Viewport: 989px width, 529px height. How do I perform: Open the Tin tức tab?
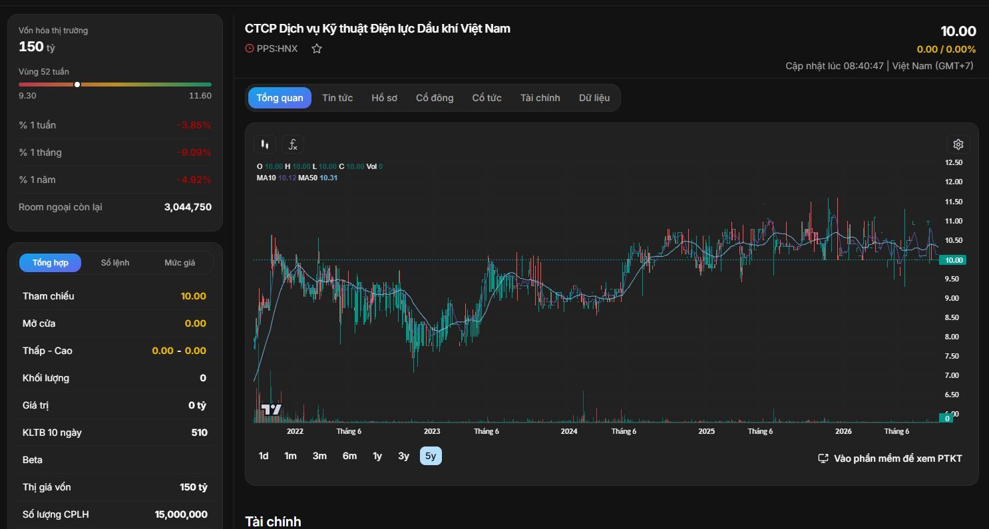[x=337, y=98]
